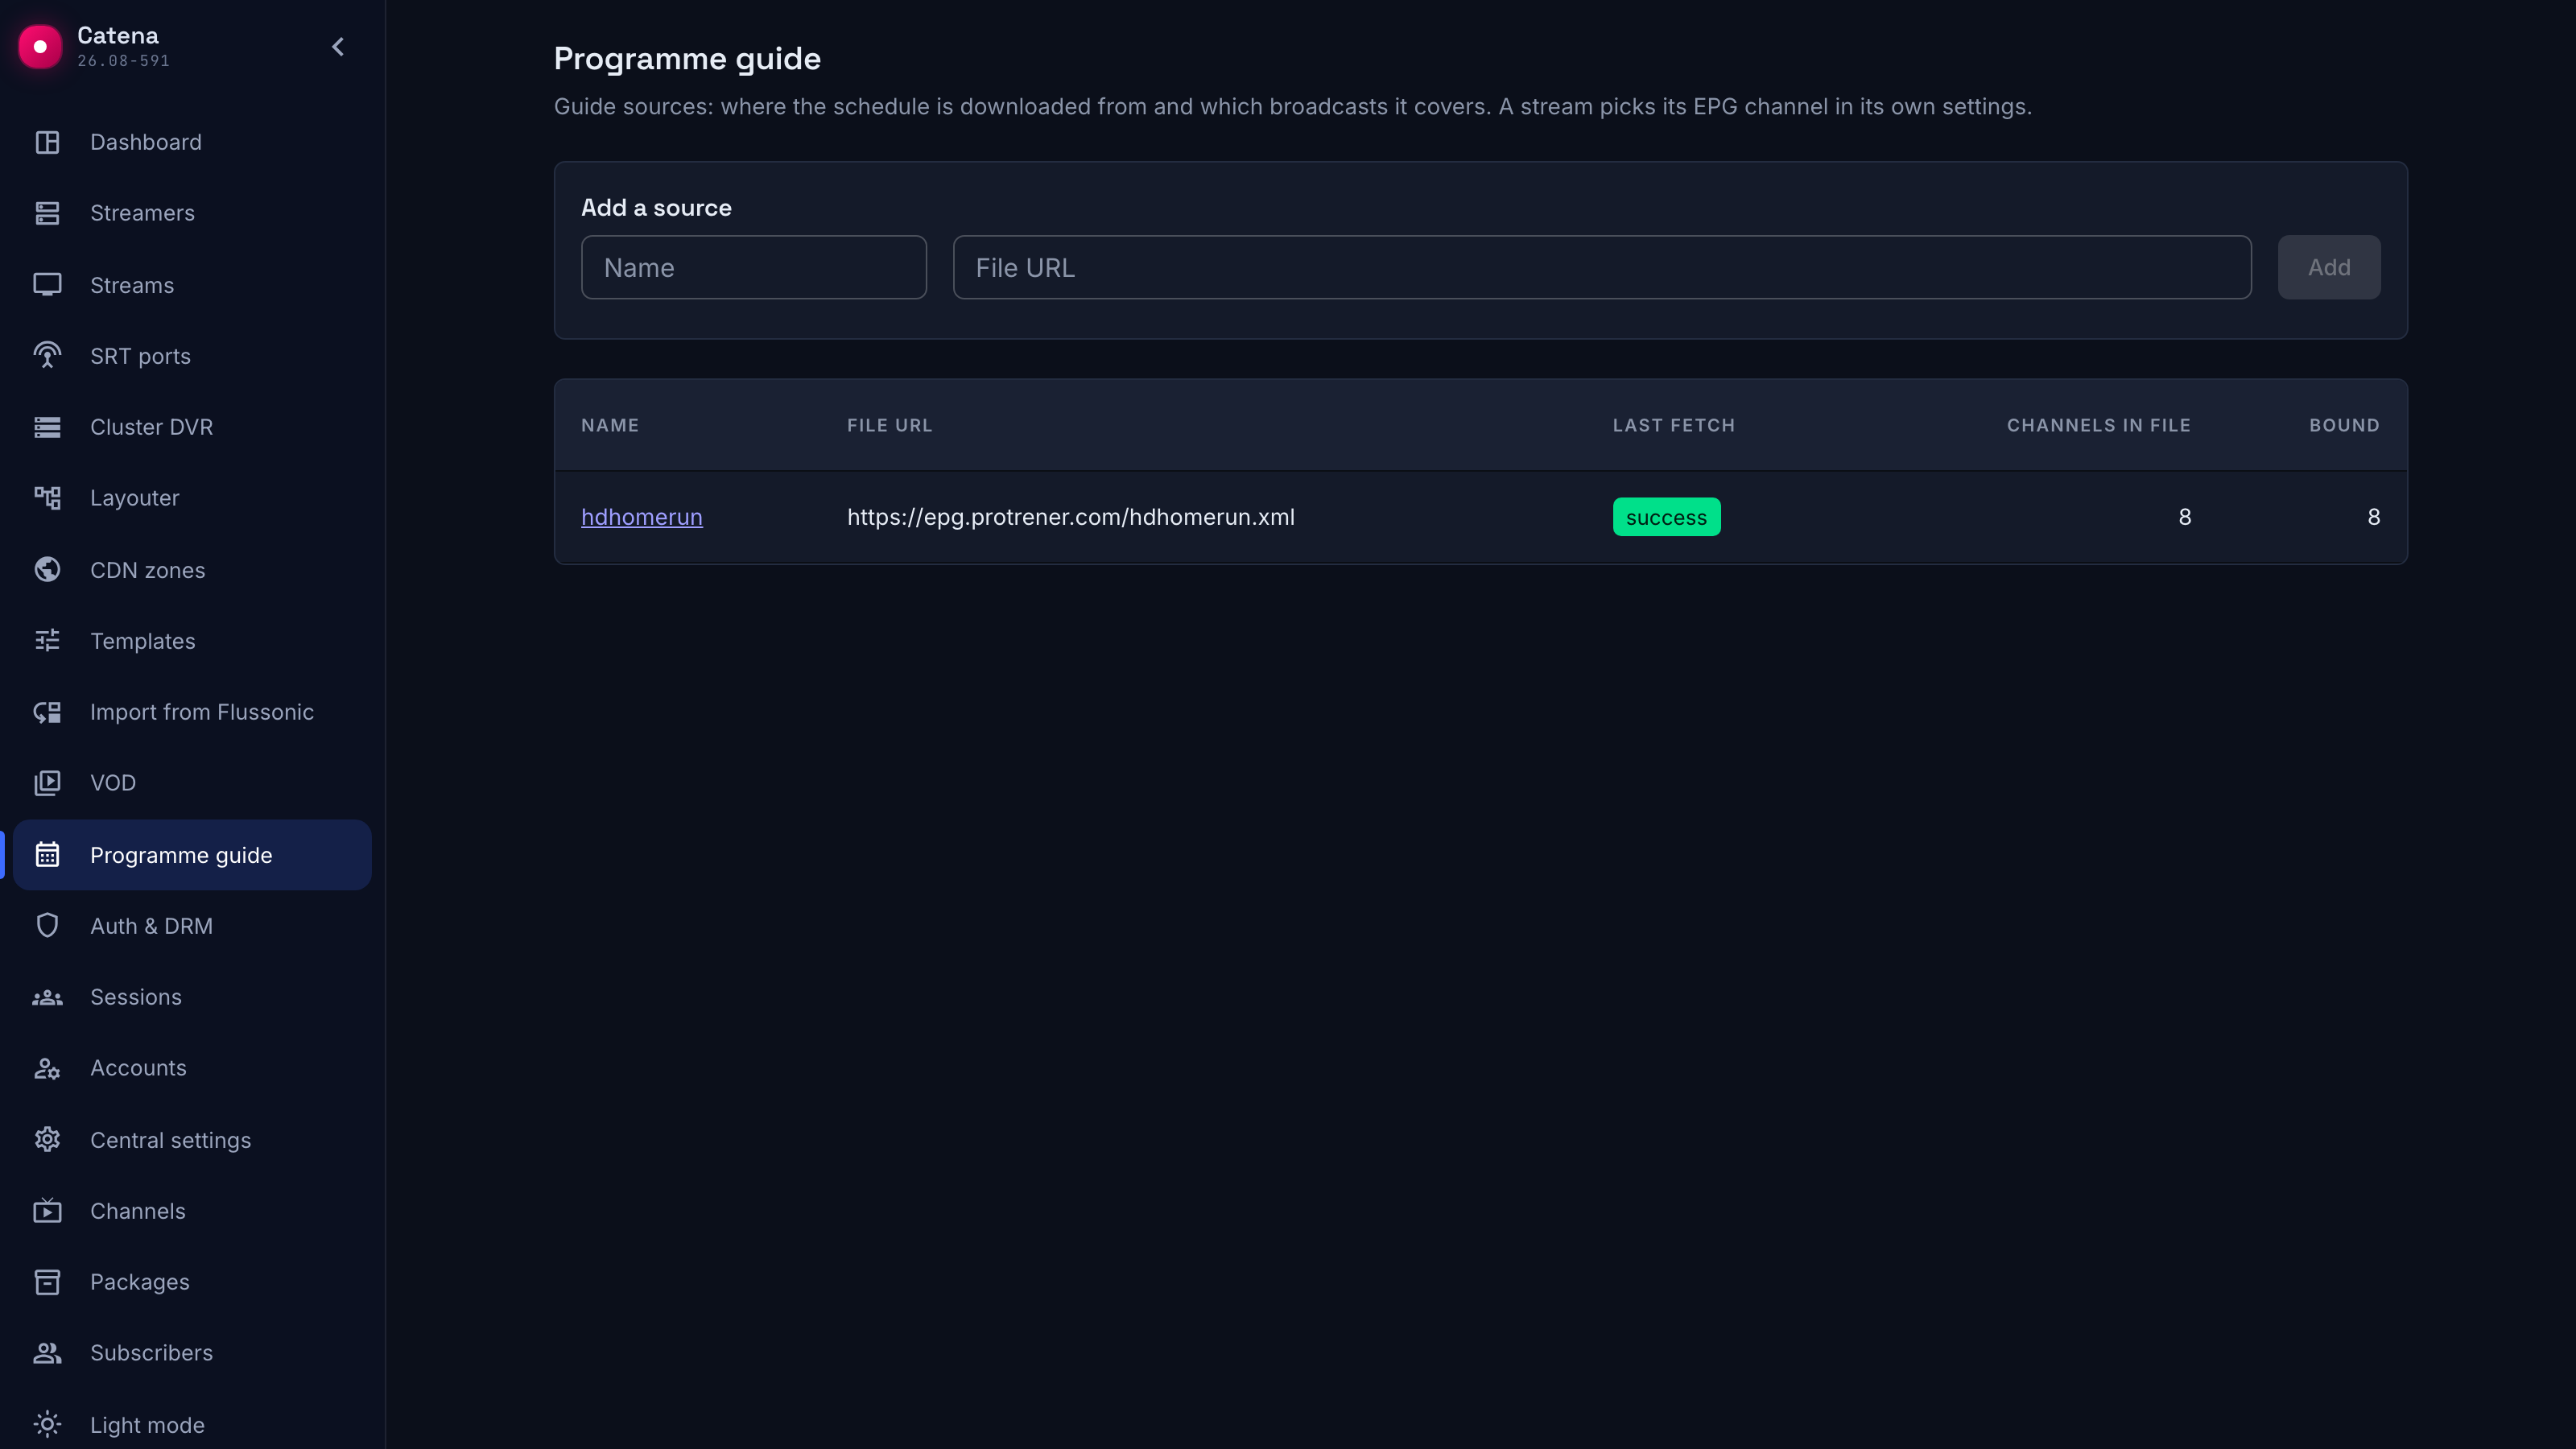Go to Sessions
Screen dimensions: 2576x1449
click(x=192, y=997)
